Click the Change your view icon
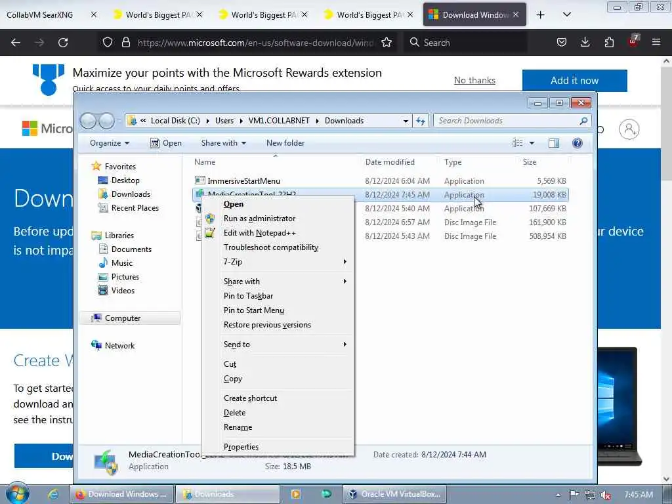 tap(518, 143)
